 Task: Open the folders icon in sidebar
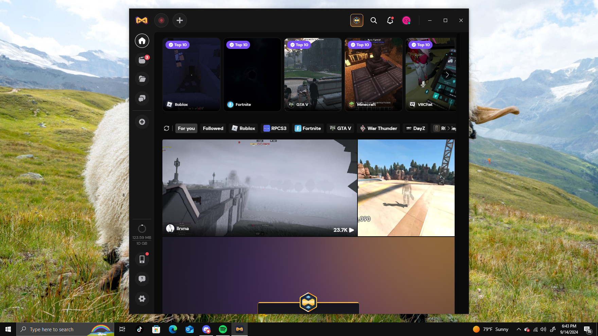coord(142,79)
